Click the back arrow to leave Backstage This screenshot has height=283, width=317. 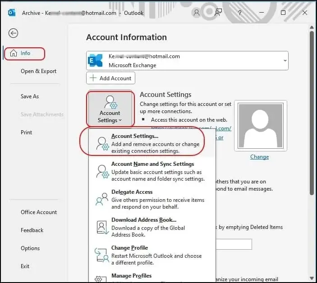click(x=13, y=33)
